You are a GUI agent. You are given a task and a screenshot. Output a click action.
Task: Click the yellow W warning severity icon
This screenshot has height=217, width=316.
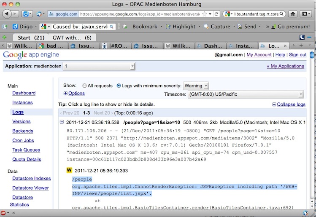point(69,171)
